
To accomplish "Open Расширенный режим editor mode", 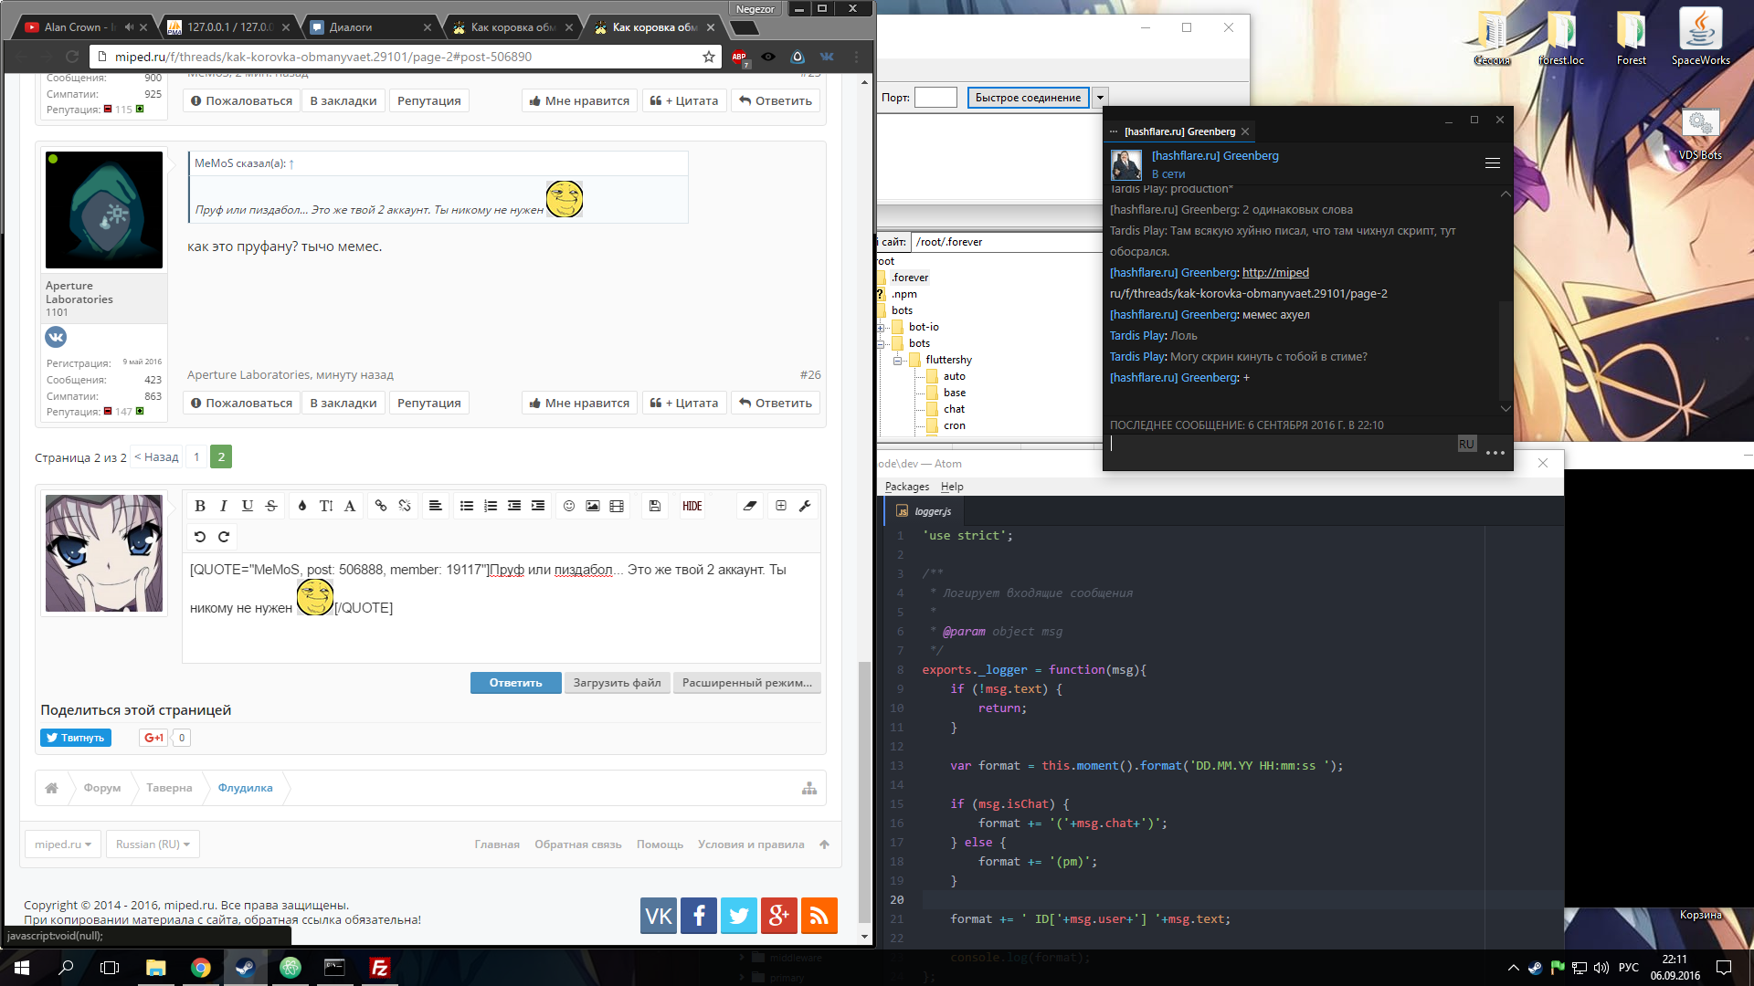I will [x=747, y=683].
